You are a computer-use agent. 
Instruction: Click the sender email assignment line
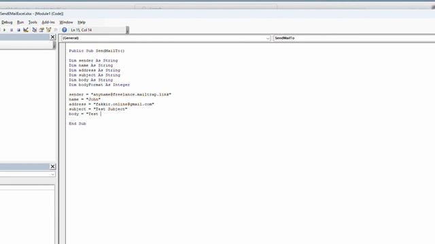(x=120, y=94)
